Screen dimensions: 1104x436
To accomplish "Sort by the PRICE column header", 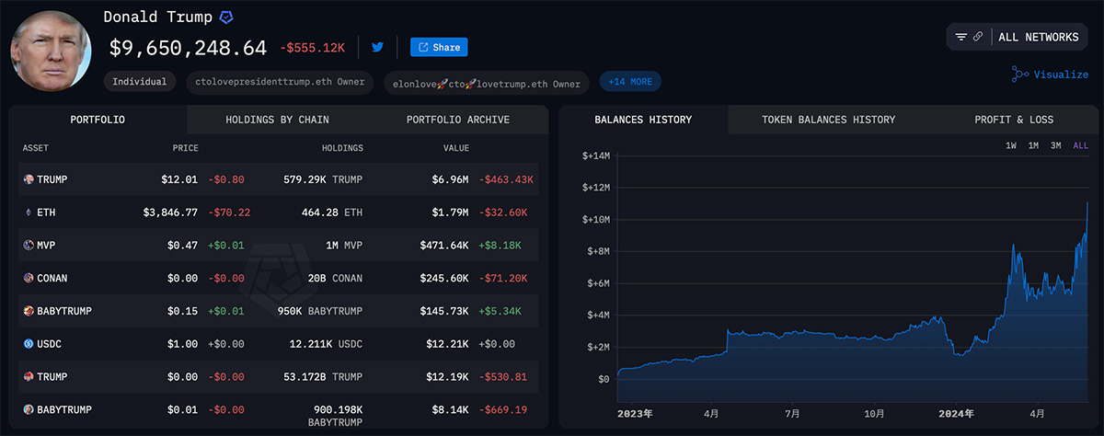I will point(185,148).
